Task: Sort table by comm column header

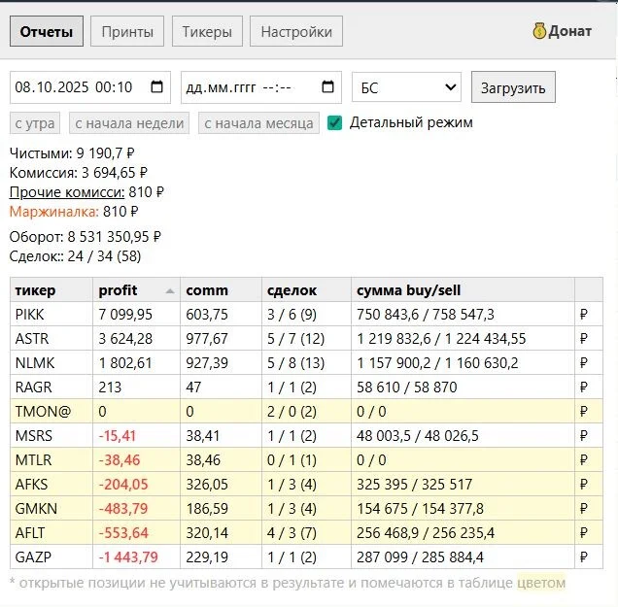Action: point(222,290)
